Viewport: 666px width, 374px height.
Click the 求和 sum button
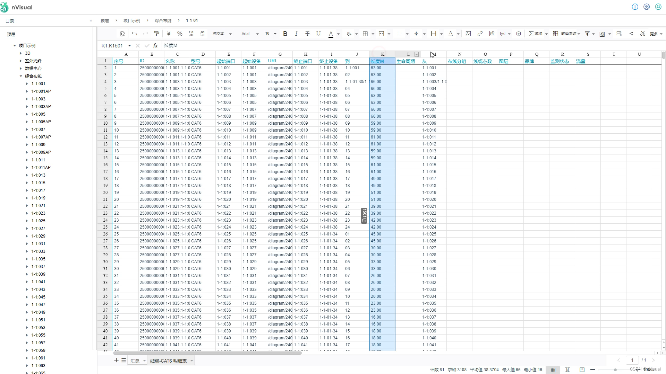pyautogui.click(x=536, y=34)
